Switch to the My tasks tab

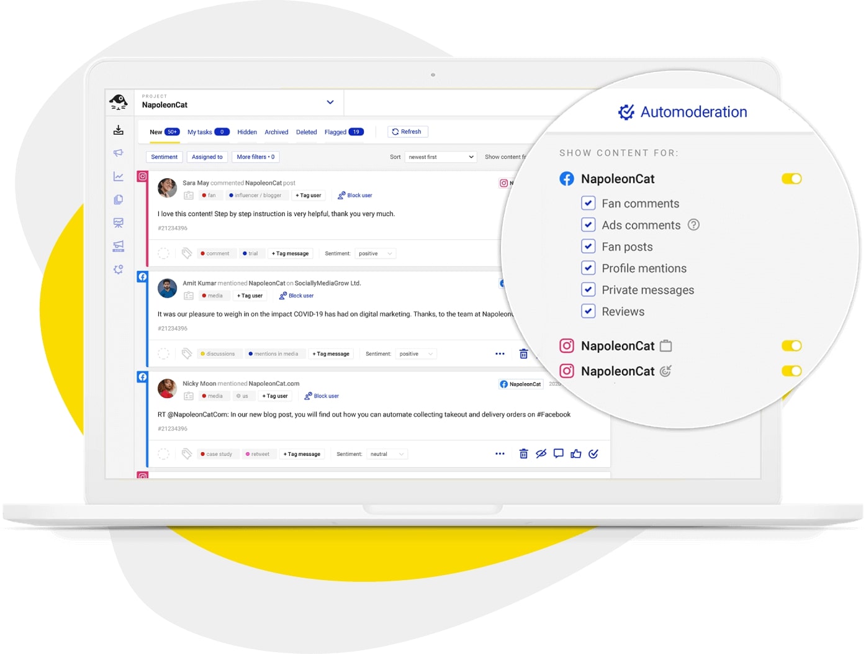tap(209, 132)
